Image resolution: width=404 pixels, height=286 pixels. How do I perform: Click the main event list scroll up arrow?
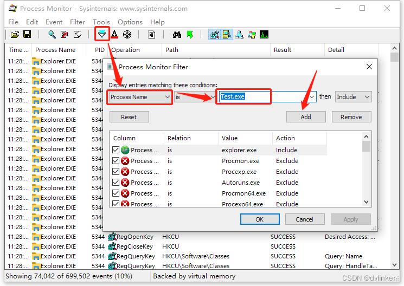pos(394,48)
